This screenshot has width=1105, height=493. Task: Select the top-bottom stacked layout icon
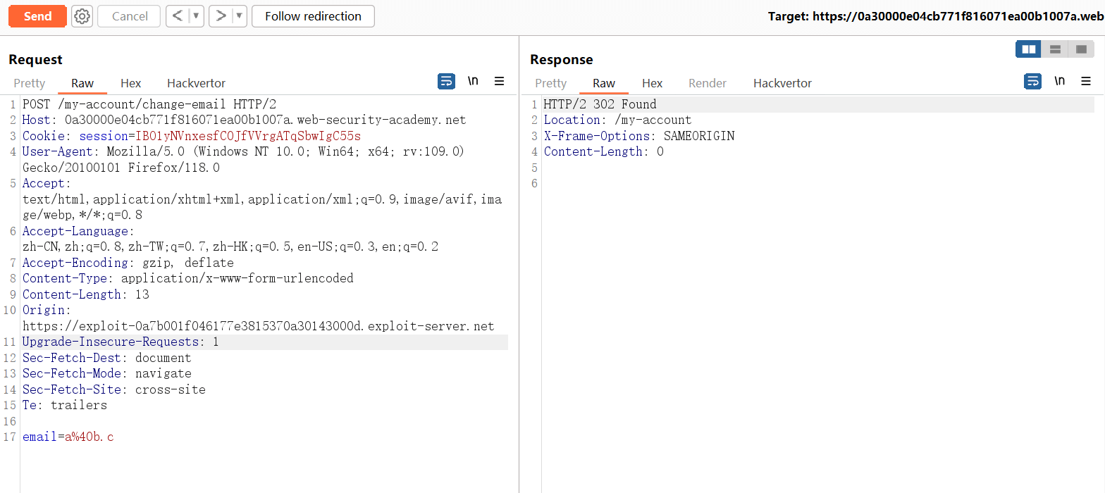coord(1055,49)
